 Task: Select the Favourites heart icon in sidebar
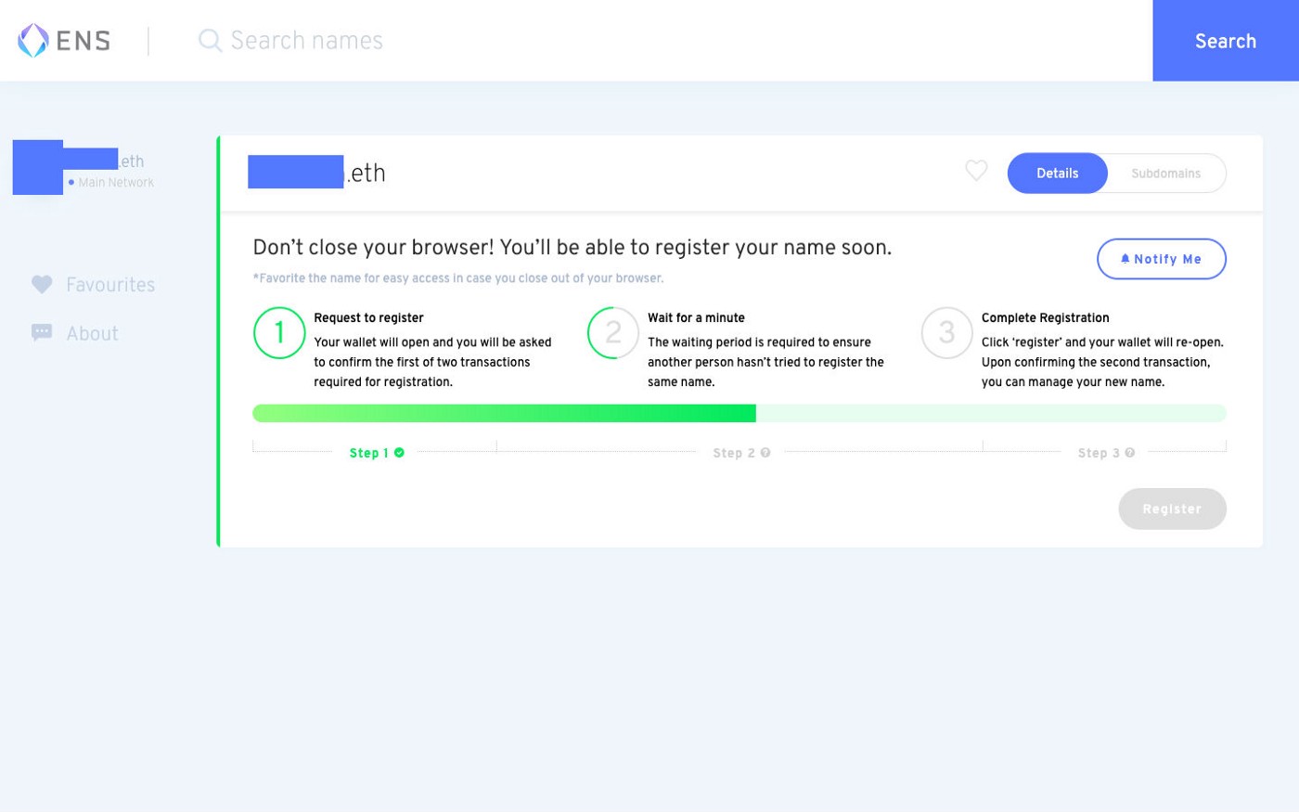tap(41, 284)
